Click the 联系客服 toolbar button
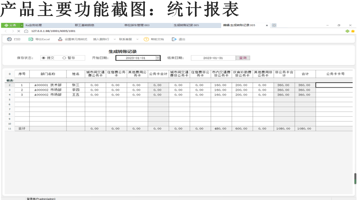Screen dimensions: 357x200 (125, 39)
